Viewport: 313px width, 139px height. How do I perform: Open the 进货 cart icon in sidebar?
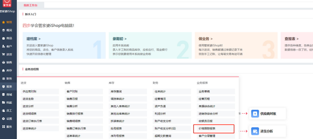4,54
